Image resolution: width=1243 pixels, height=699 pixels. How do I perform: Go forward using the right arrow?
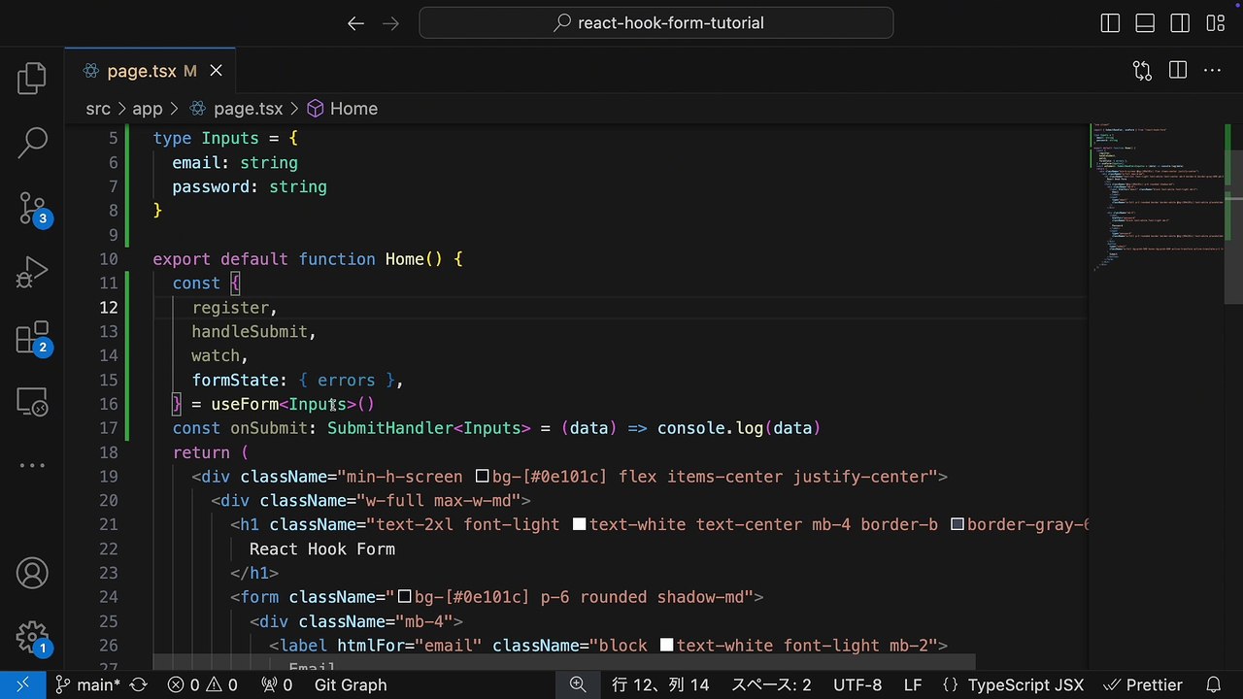(391, 23)
